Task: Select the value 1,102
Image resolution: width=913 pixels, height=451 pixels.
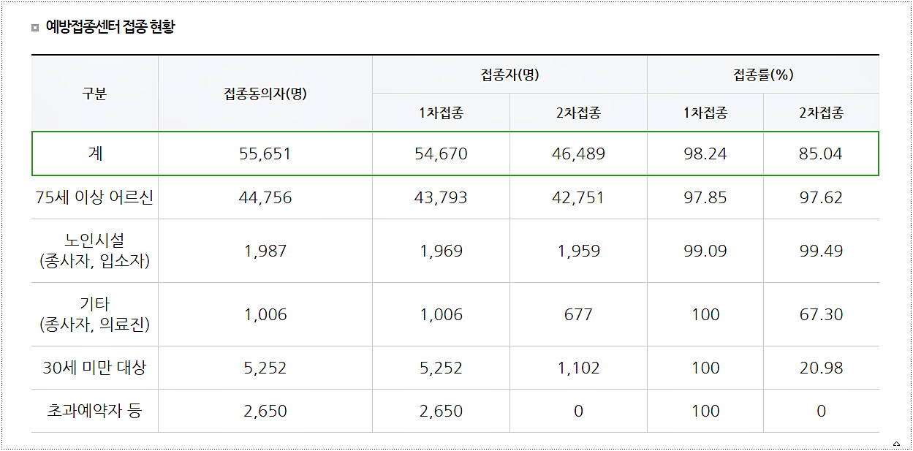Action: pos(578,368)
